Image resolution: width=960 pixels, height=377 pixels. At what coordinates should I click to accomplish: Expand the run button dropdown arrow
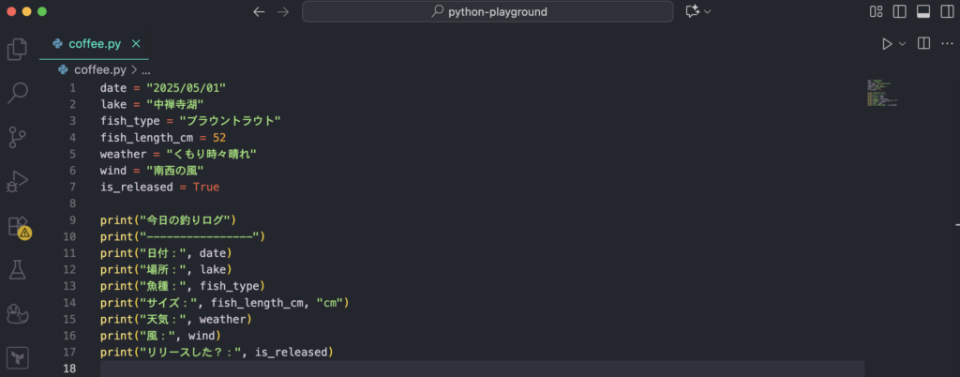pyautogui.click(x=903, y=43)
